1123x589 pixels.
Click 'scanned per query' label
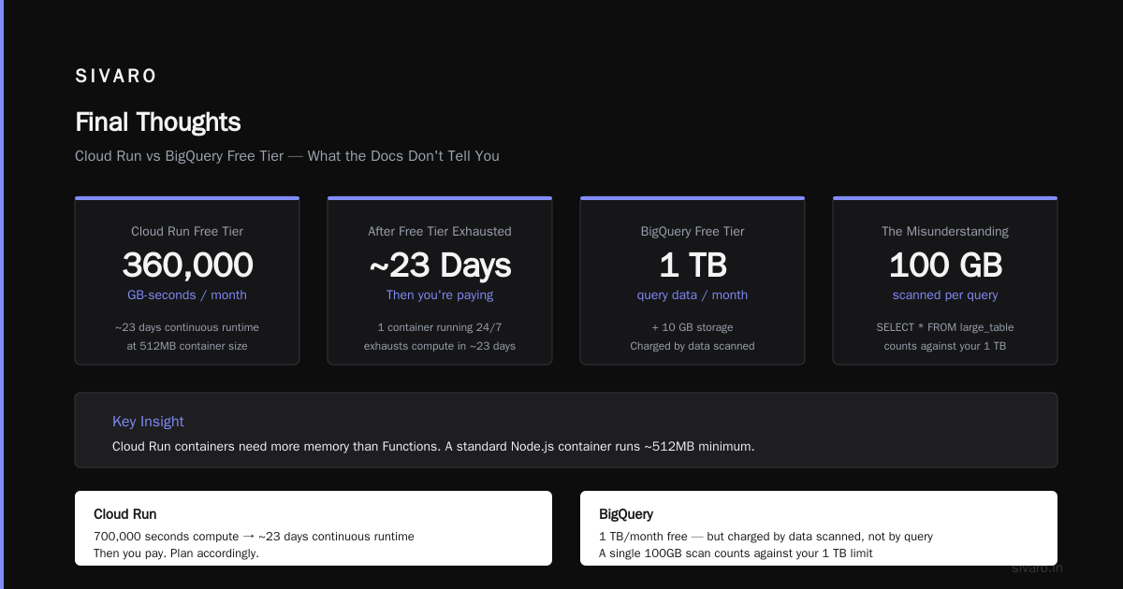point(945,294)
